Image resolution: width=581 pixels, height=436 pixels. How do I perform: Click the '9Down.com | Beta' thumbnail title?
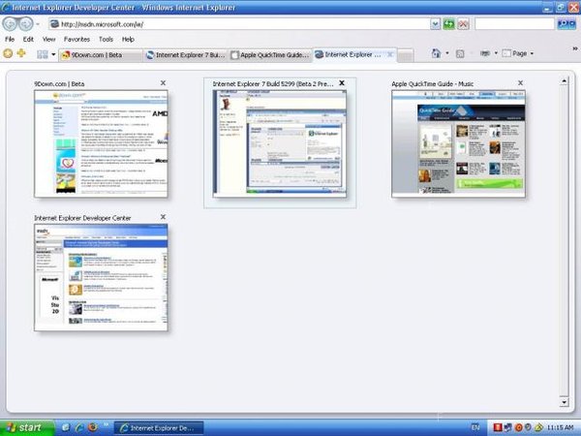tap(59, 84)
